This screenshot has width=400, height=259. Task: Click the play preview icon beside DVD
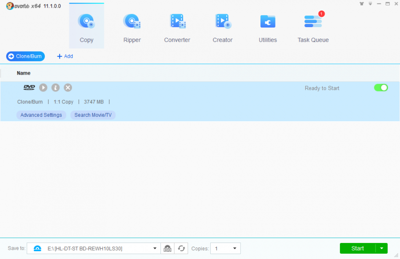point(43,88)
